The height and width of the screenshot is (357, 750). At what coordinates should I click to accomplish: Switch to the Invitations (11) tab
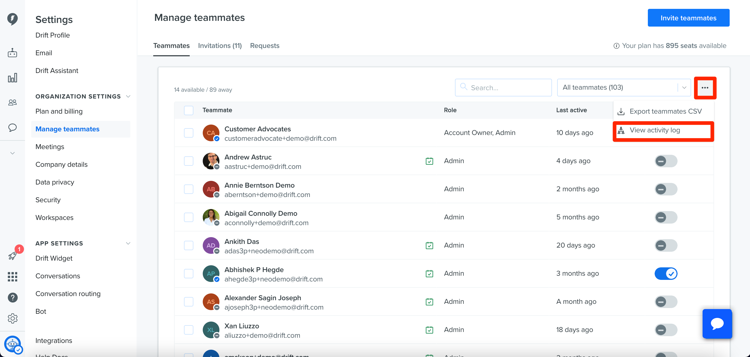220,46
